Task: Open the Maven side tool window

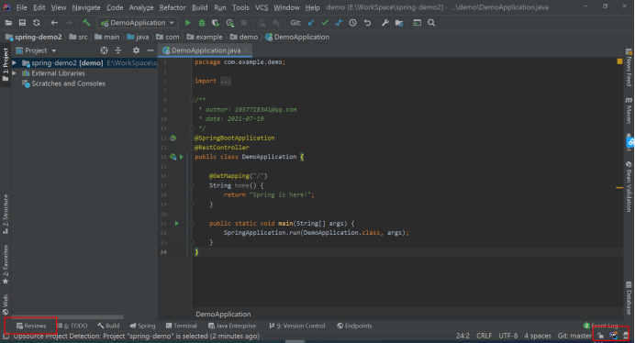Action: (x=629, y=111)
